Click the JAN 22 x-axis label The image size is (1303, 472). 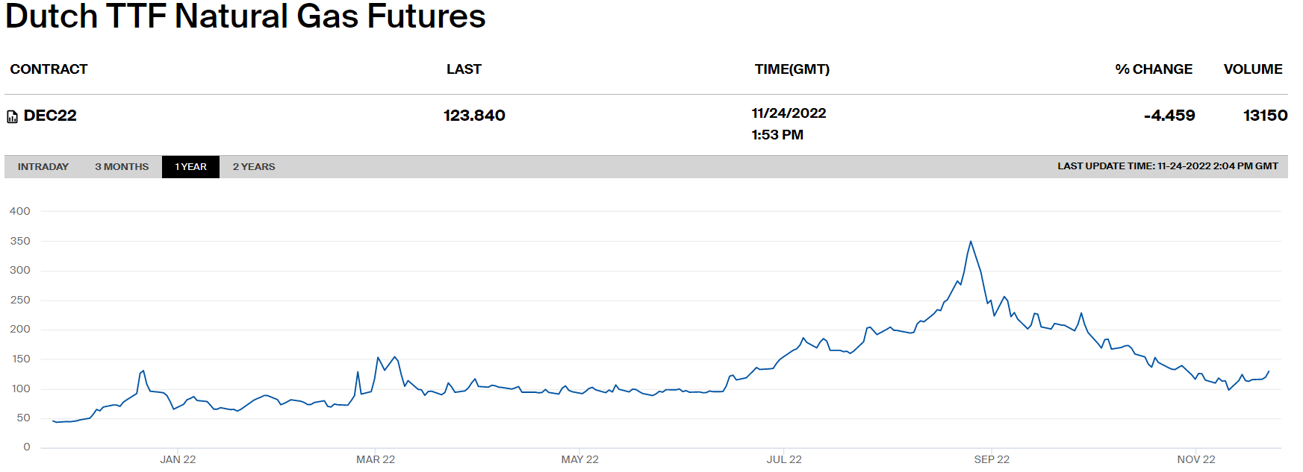coord(178,459)
